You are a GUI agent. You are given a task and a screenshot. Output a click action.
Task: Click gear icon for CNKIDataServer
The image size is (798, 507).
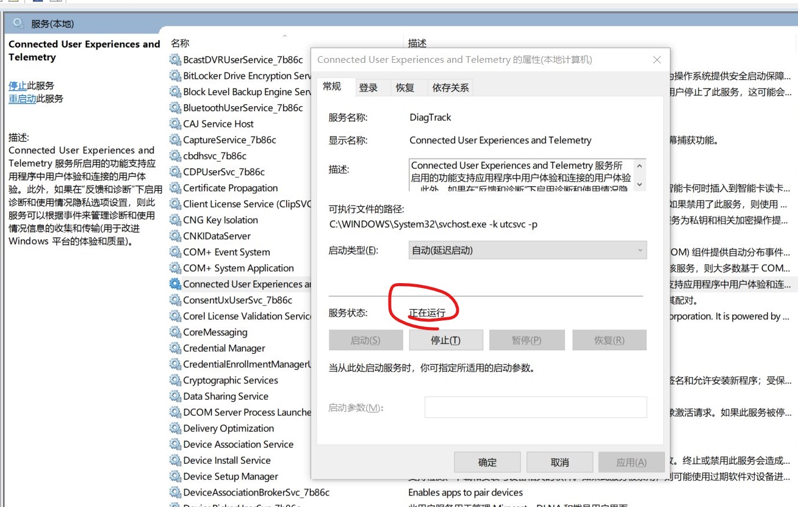point(175,236)
